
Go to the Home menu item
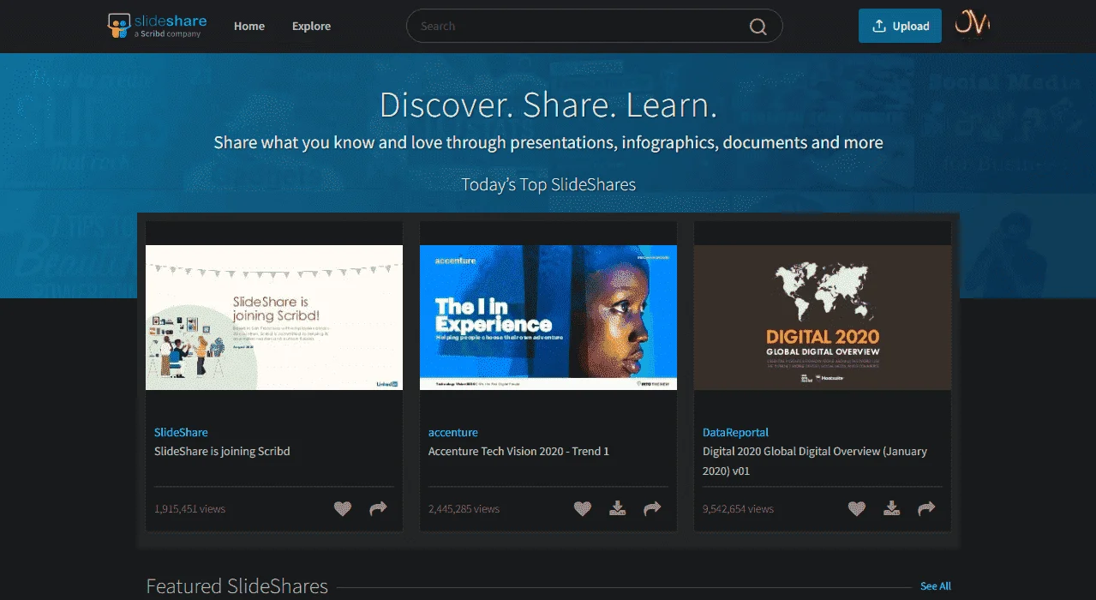coord(249,26)
